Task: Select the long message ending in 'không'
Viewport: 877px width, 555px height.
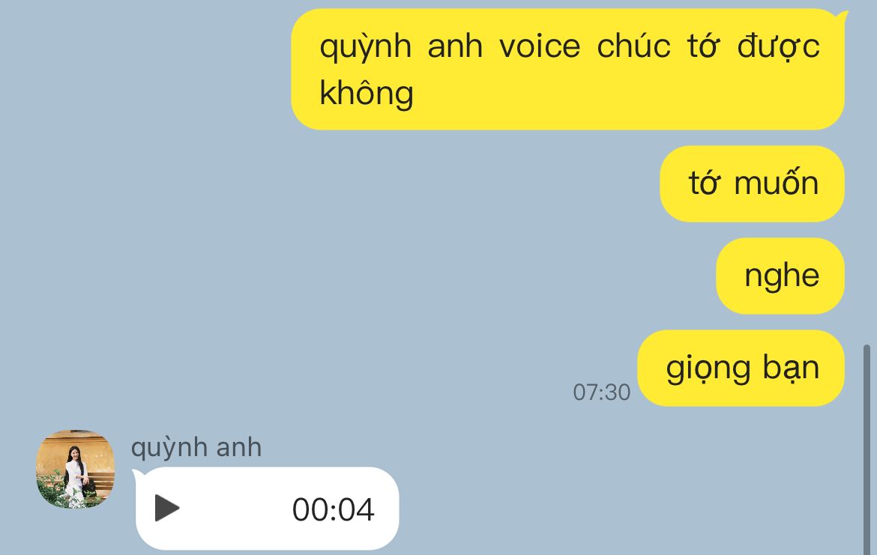Action: point(567,70)
